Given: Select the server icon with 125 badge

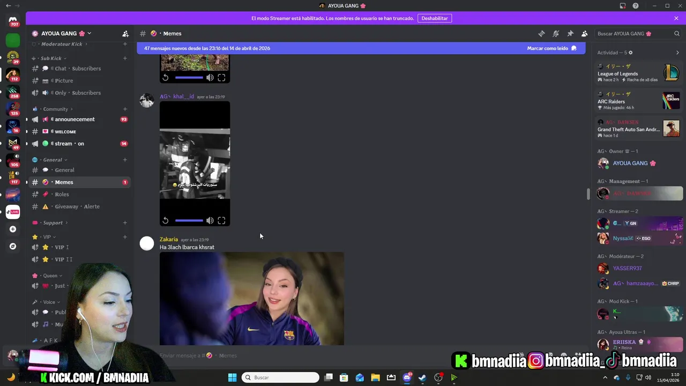Looking at the screenshot, I should point(13,108).
